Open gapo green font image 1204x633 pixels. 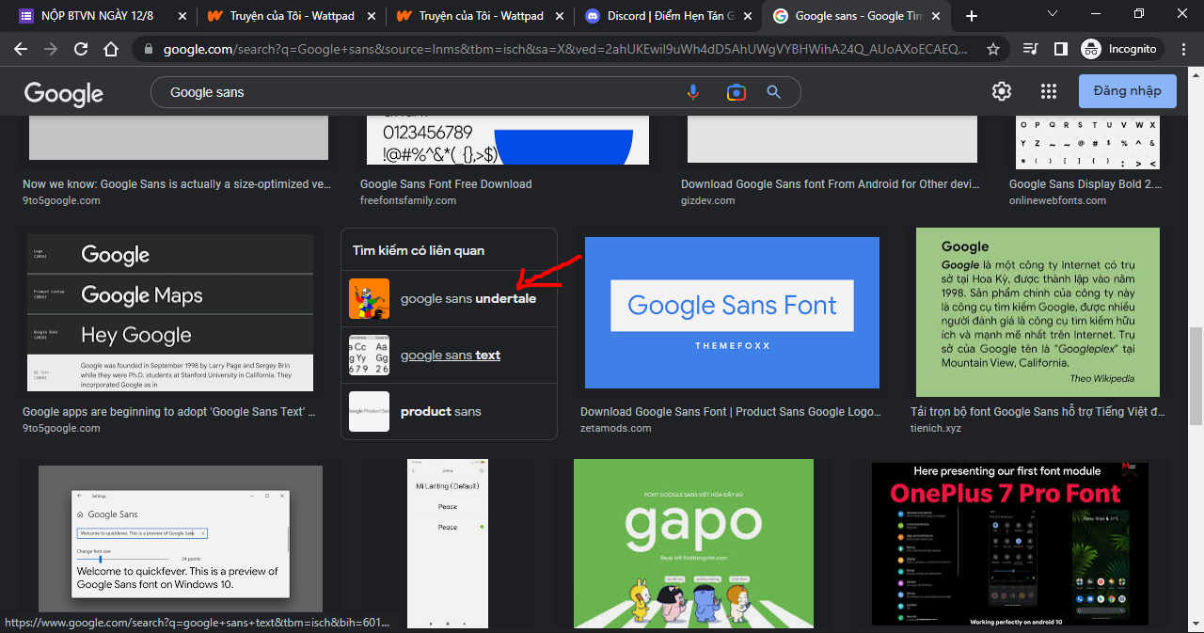pos(693,543)
